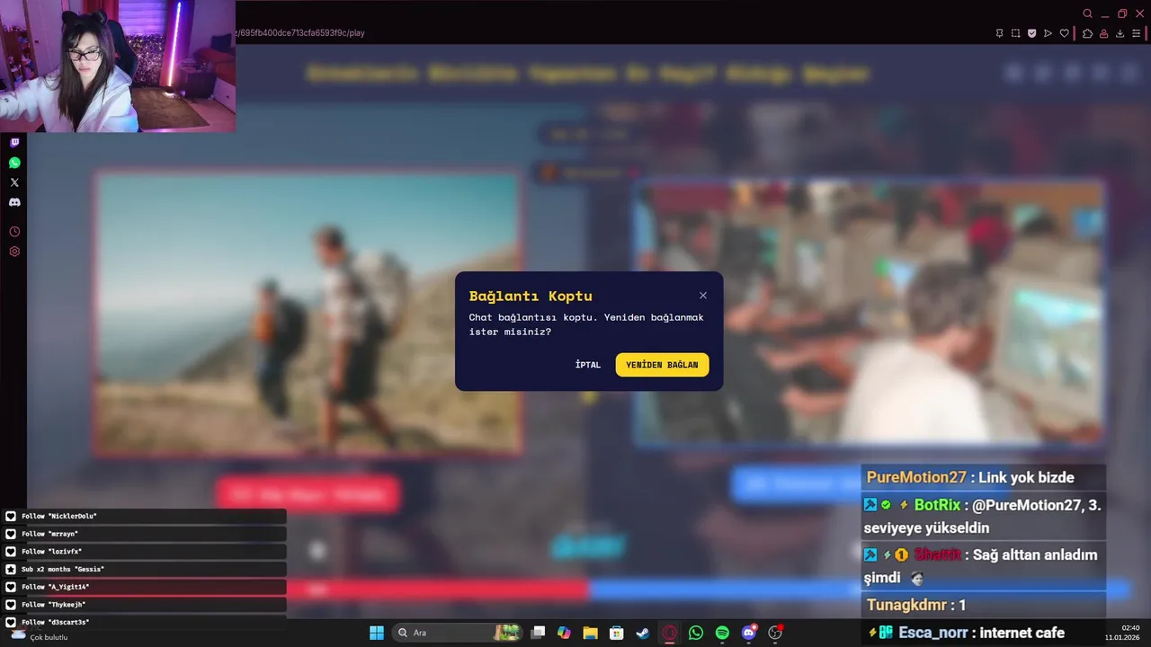
Task: Click Tunagkdmr chat message
Action: pyautogui.click(x=983, y=605)
